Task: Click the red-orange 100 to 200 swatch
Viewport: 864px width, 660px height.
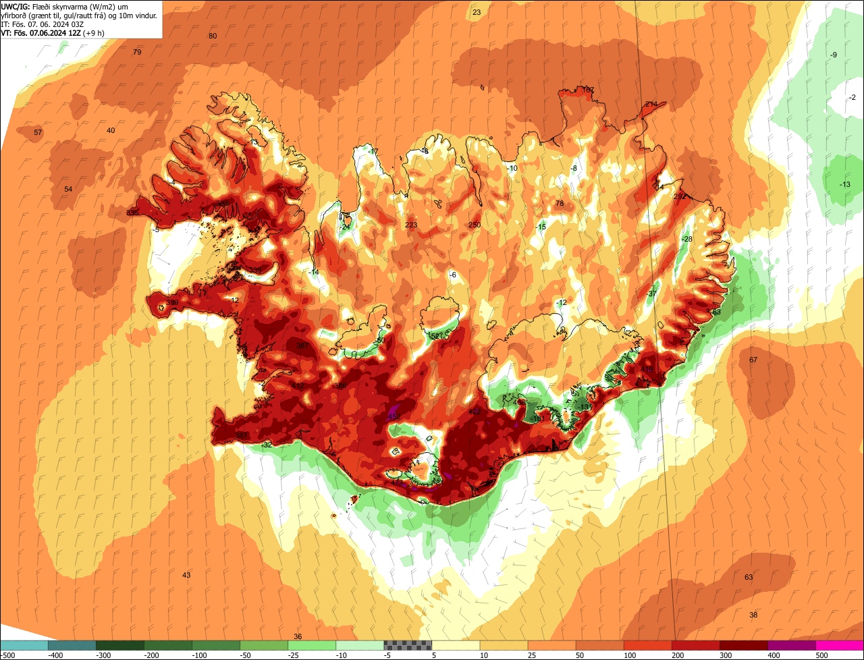Action: click(x=647, y=645)
